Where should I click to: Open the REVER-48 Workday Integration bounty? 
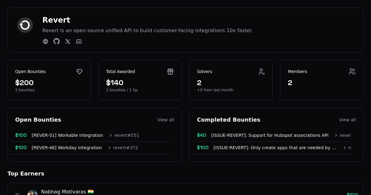(x=67, y=148)
